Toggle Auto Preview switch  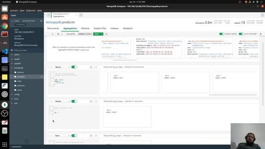click(241, 34)
